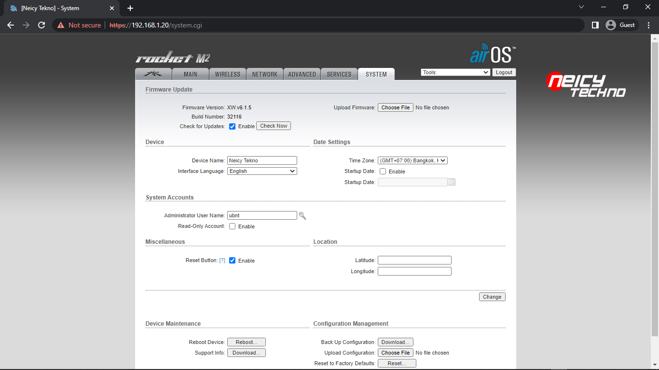The height and width of the screenshot is (370, 659).
Task: Enable the Startup Date checkbox
Action: click(x=383, y=172)
